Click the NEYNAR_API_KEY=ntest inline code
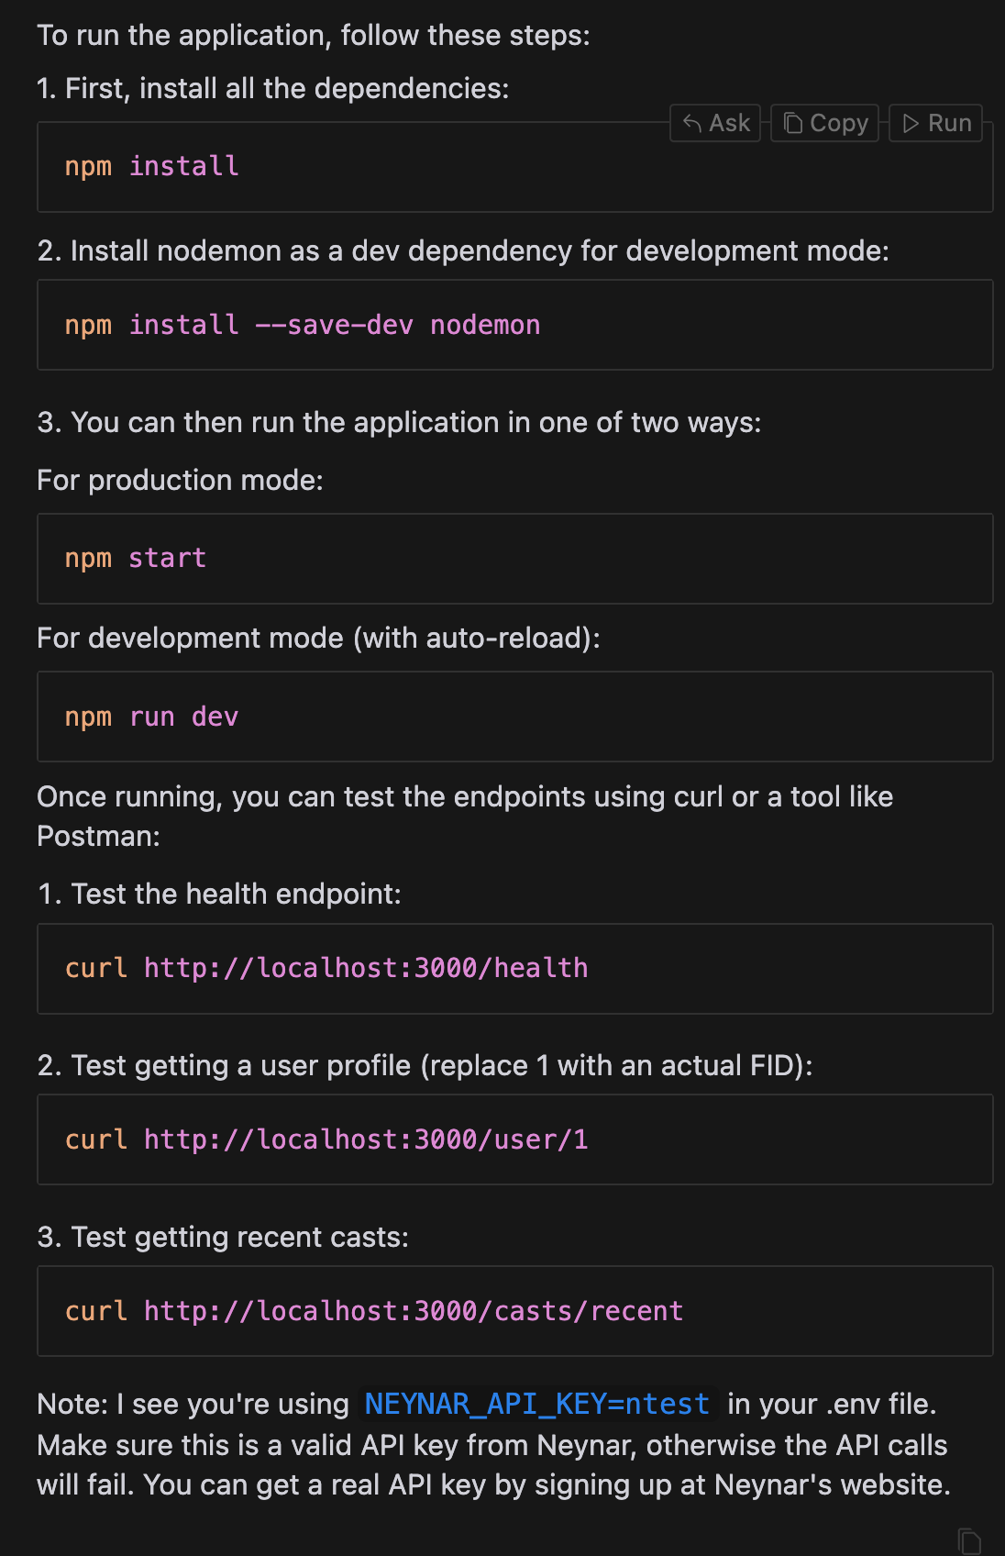The image size is (1005, 1556). click(x=537, y=1404)
